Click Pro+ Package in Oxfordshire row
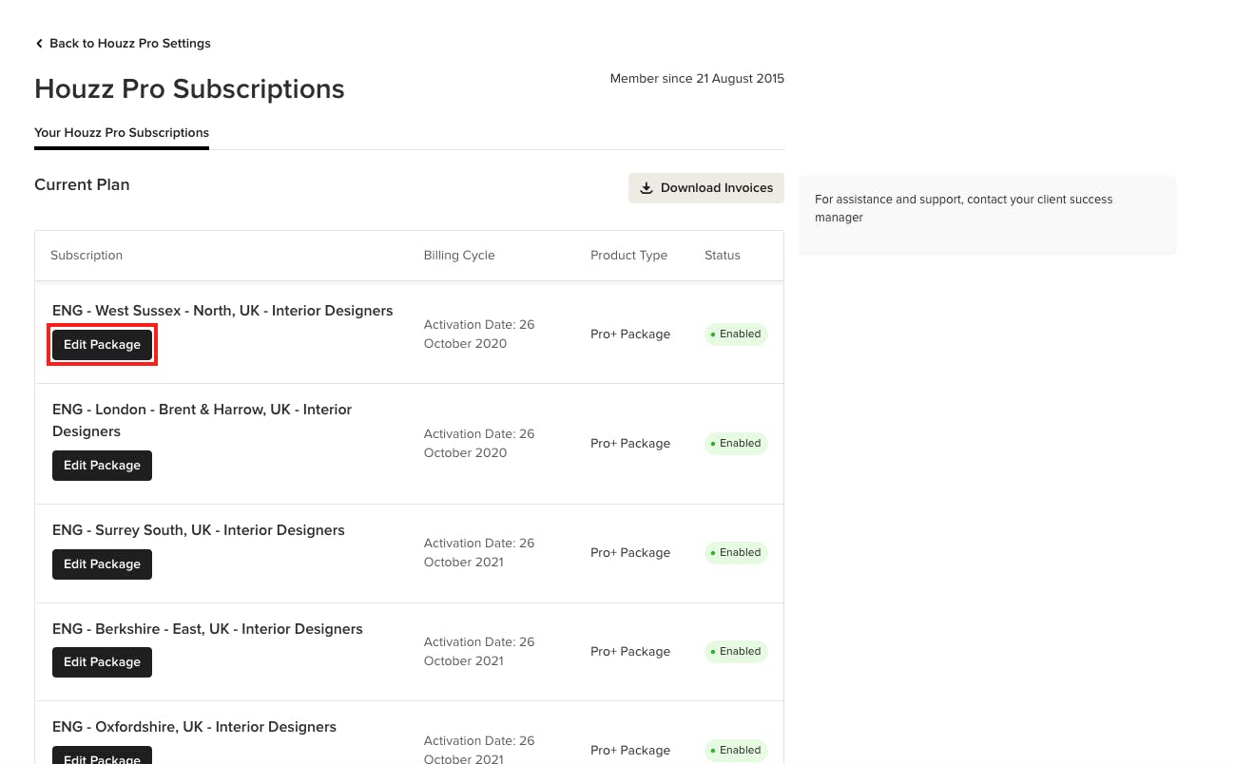The image size is (1235, 764). 630,751
